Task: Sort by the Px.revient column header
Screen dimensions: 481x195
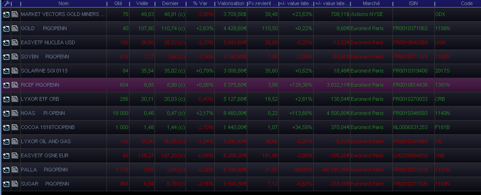Action: pyautogui.click(x=263, y=4)
